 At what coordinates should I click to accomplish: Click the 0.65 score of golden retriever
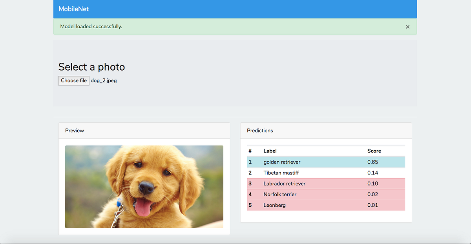[x=372, y=162]
